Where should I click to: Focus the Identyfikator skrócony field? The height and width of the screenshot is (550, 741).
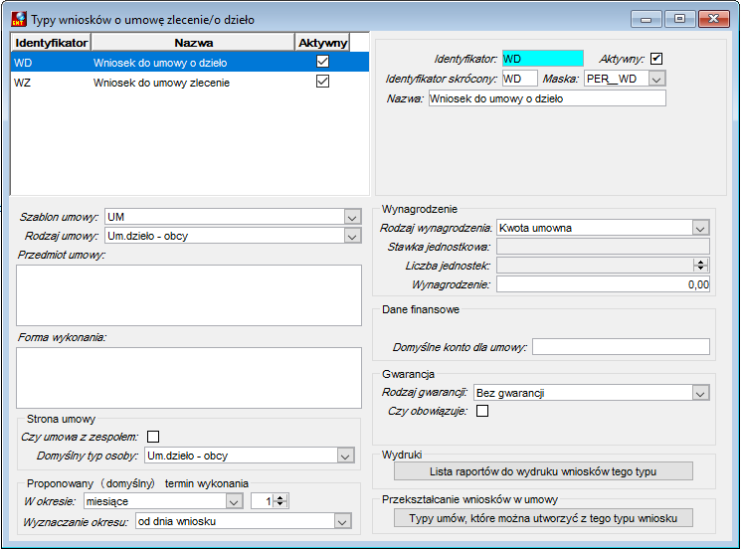point(519,79)
